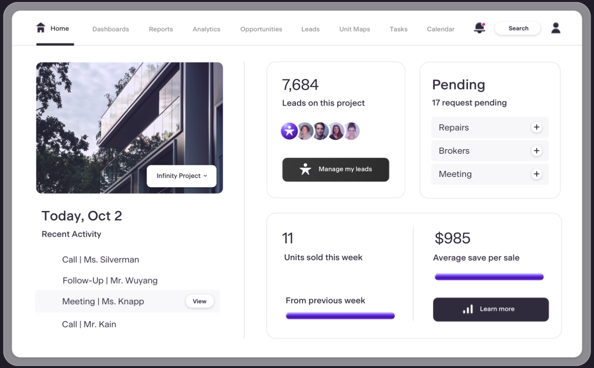Click the From previous week progress bar

pyautogui.click(x=340, y=316)
